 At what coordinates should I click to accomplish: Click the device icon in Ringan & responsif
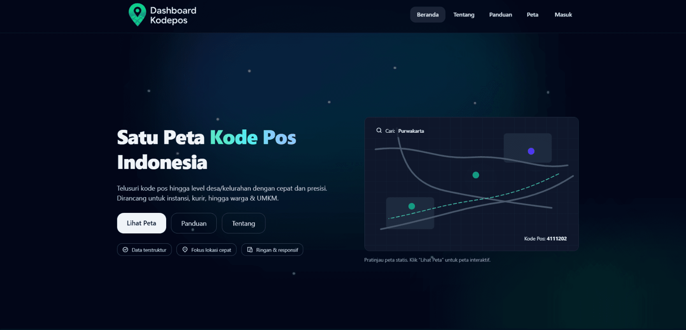[250, 250]
